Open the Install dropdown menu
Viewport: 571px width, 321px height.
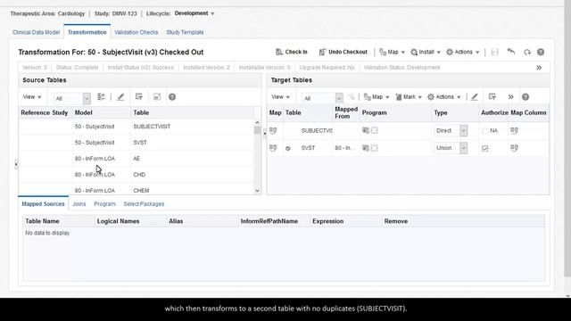tap(426, 52)
